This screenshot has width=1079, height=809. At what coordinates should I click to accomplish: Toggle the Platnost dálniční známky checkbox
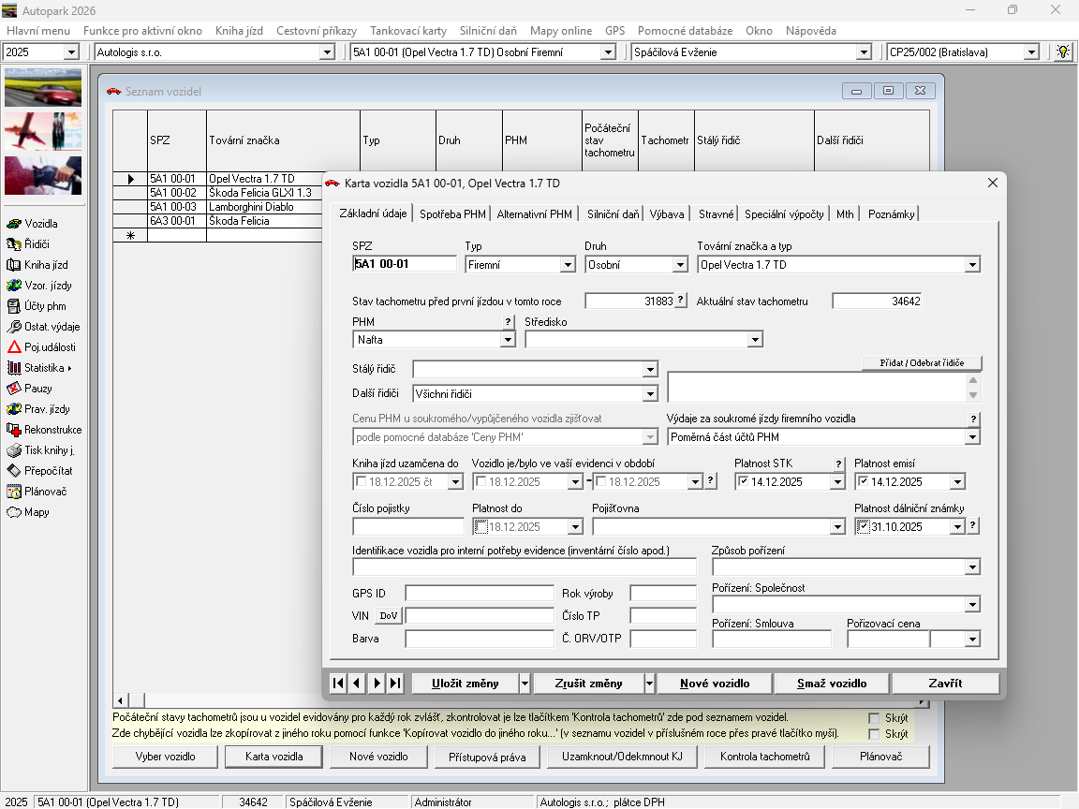[x=864, y=527]
